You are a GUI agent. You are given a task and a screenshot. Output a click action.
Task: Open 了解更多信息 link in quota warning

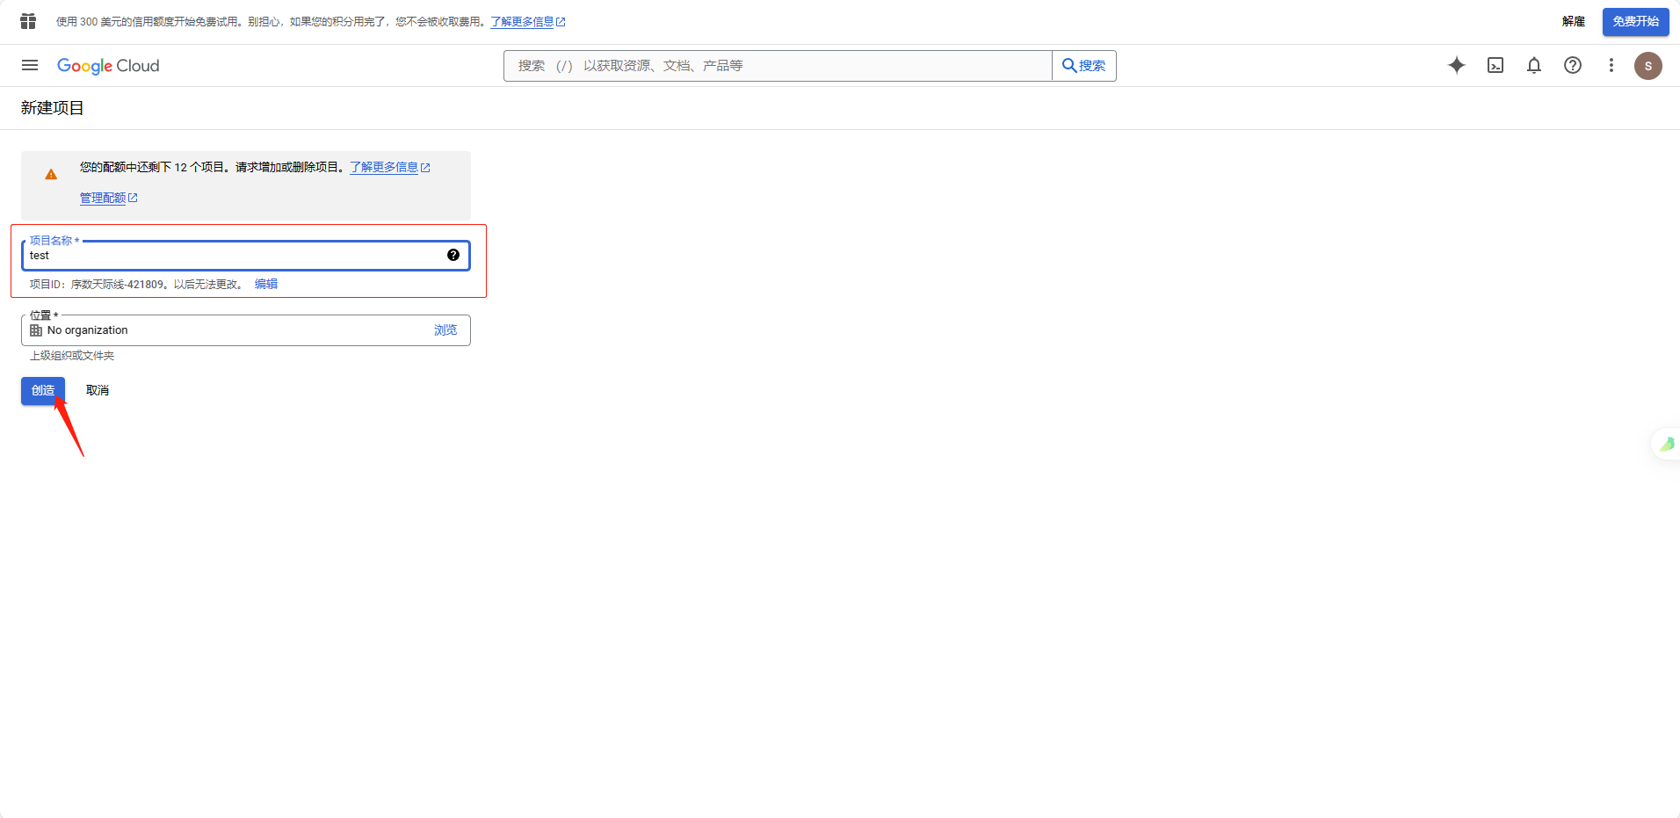click(x=390, y=167)
